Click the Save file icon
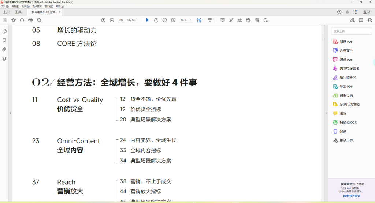This screenshot has width=375, height=203. coord(5,20)
